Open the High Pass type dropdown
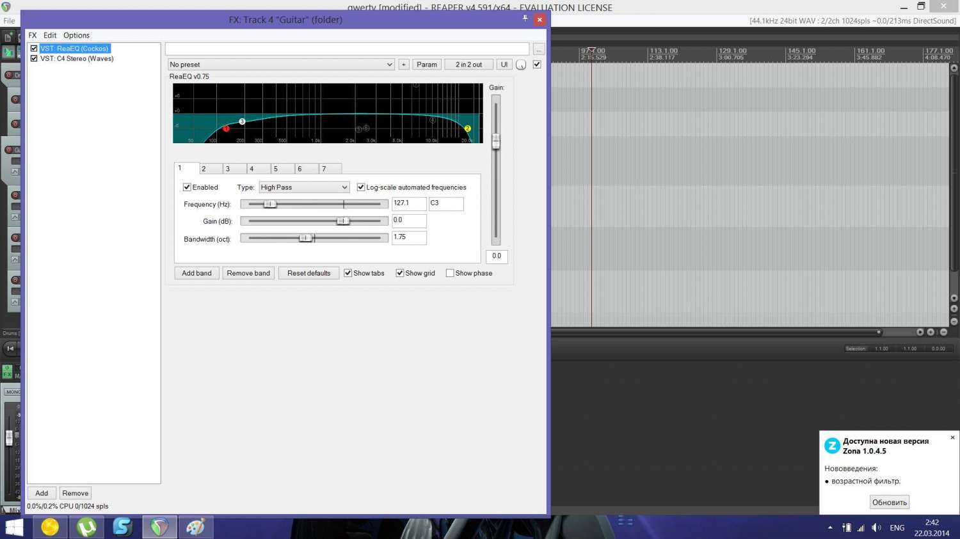Screen dimensions: 960x539 [x=304, y=187]
